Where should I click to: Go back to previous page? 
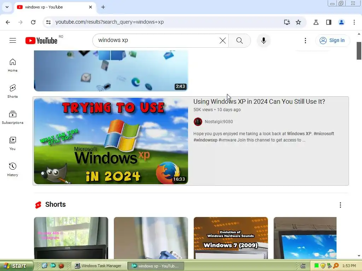pos(8,22)
